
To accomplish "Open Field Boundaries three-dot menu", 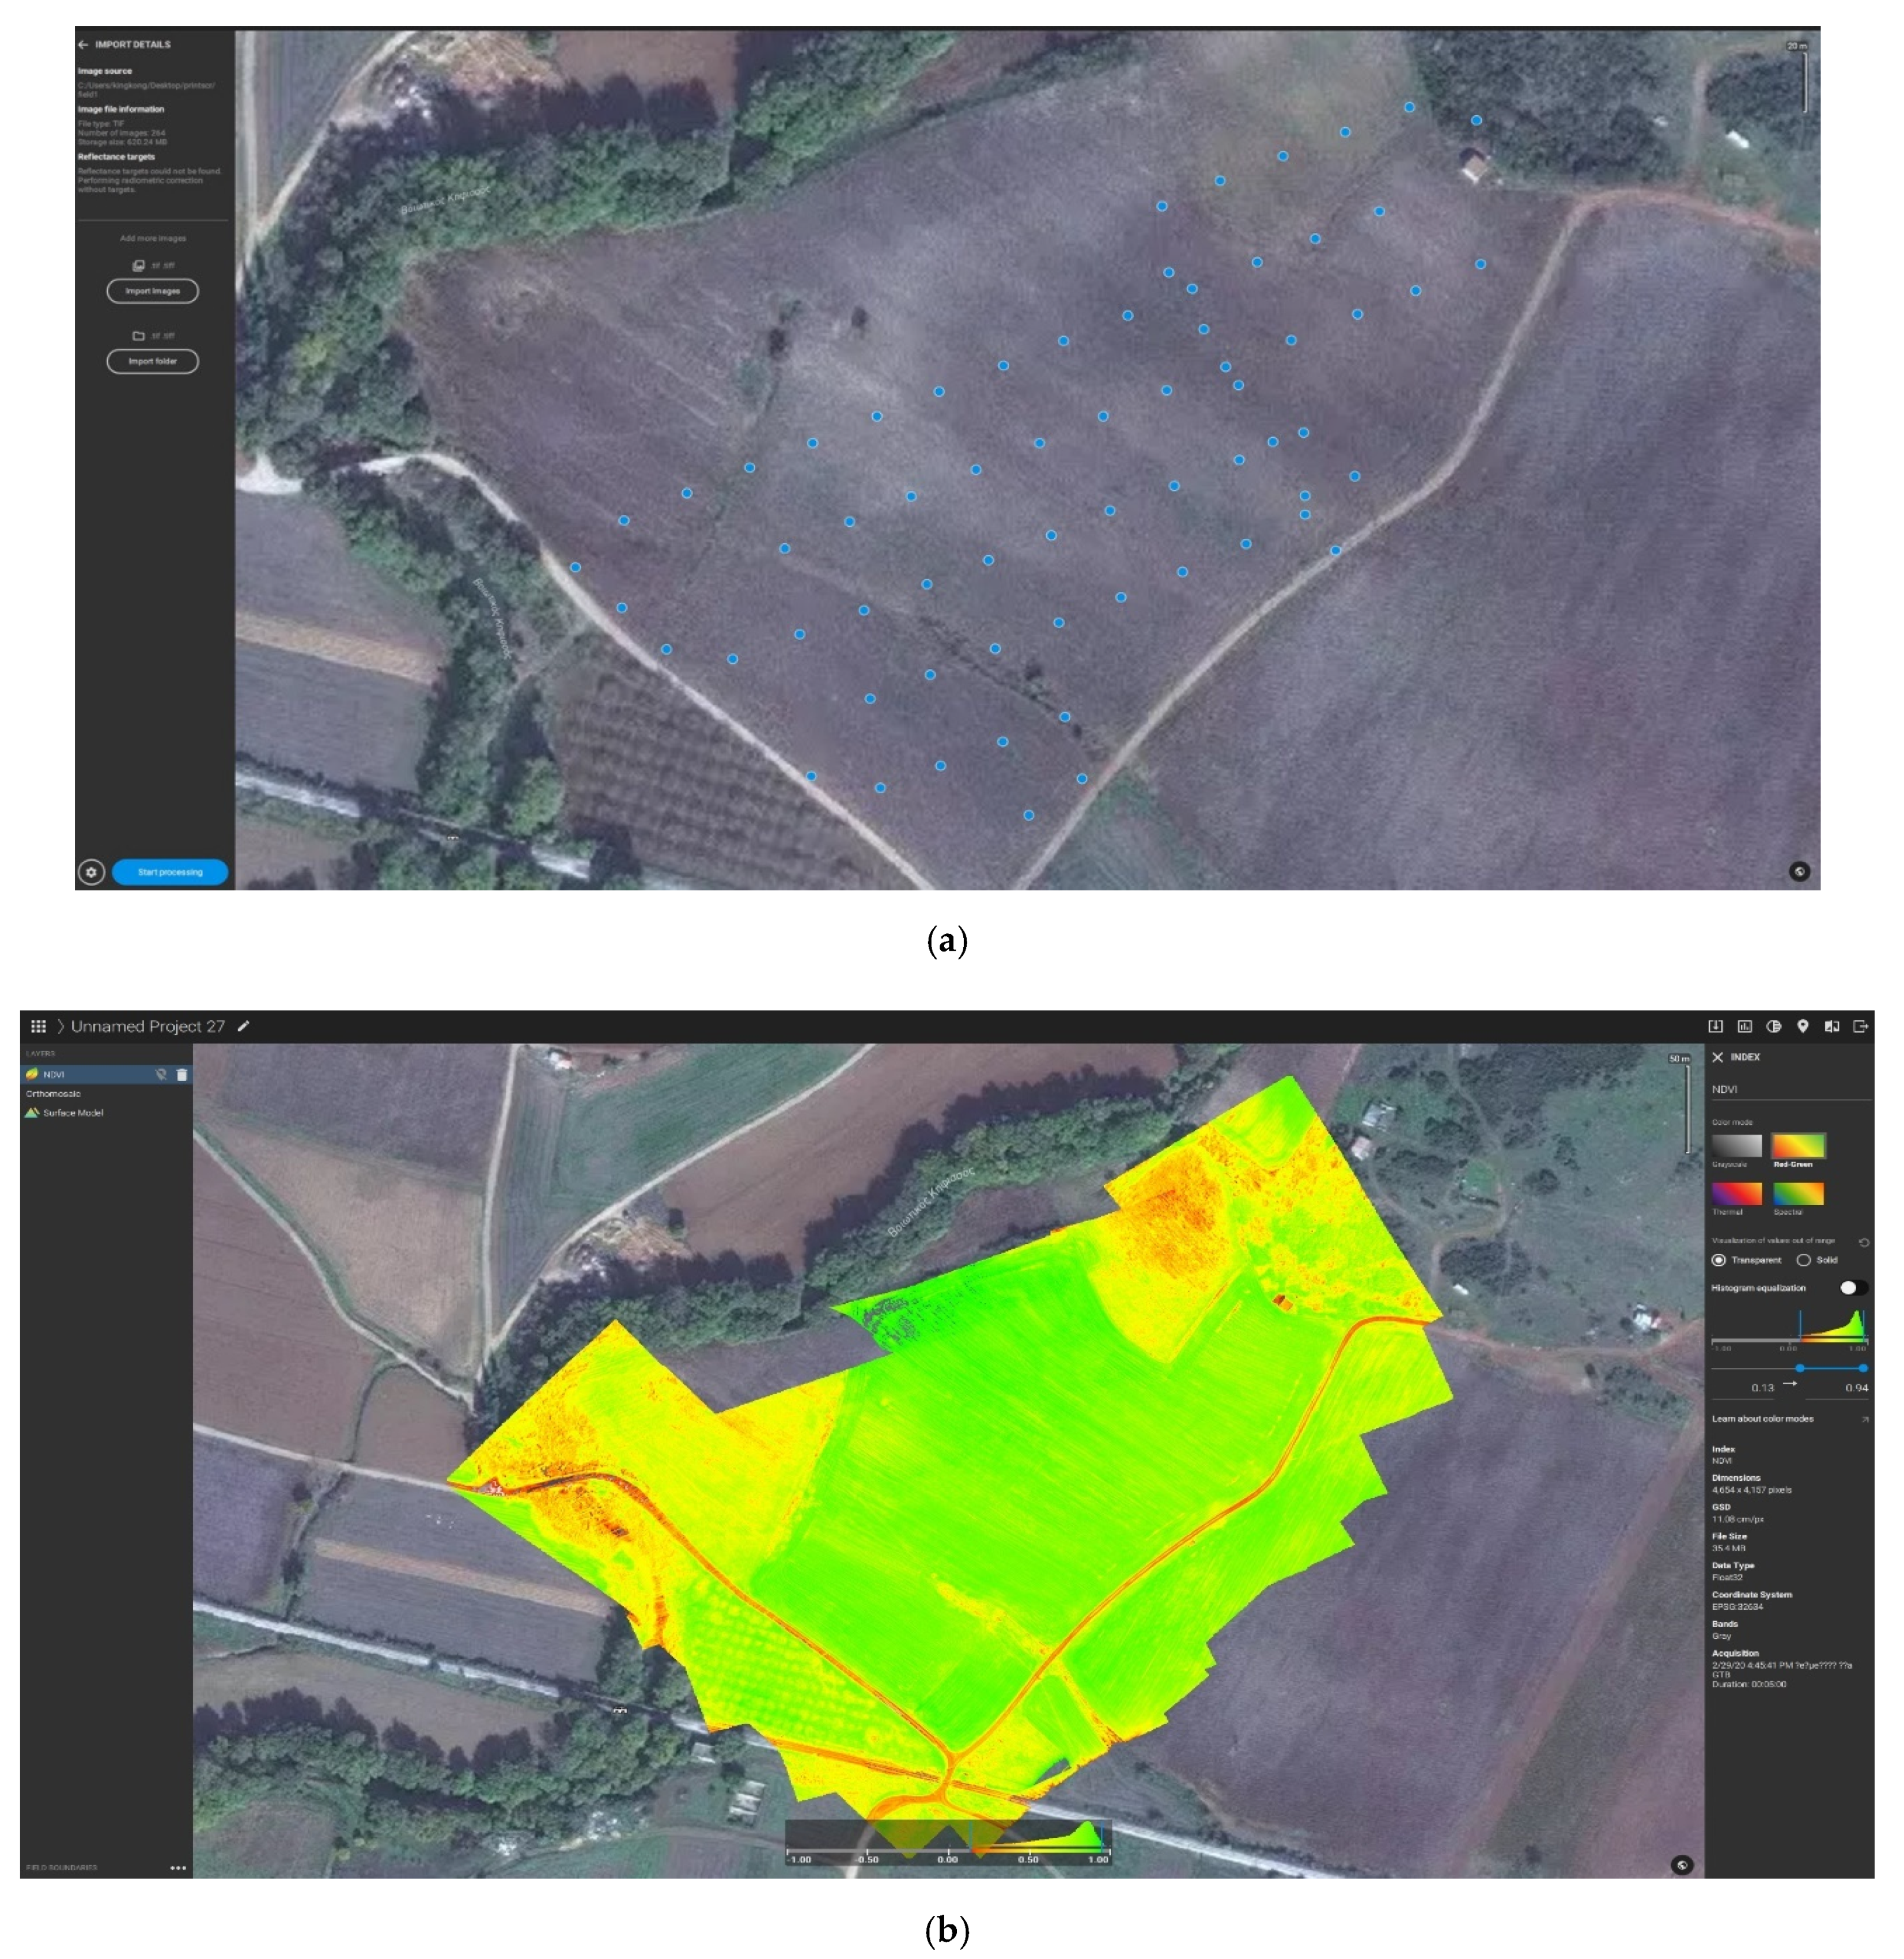I will [x=178, y=1867].
